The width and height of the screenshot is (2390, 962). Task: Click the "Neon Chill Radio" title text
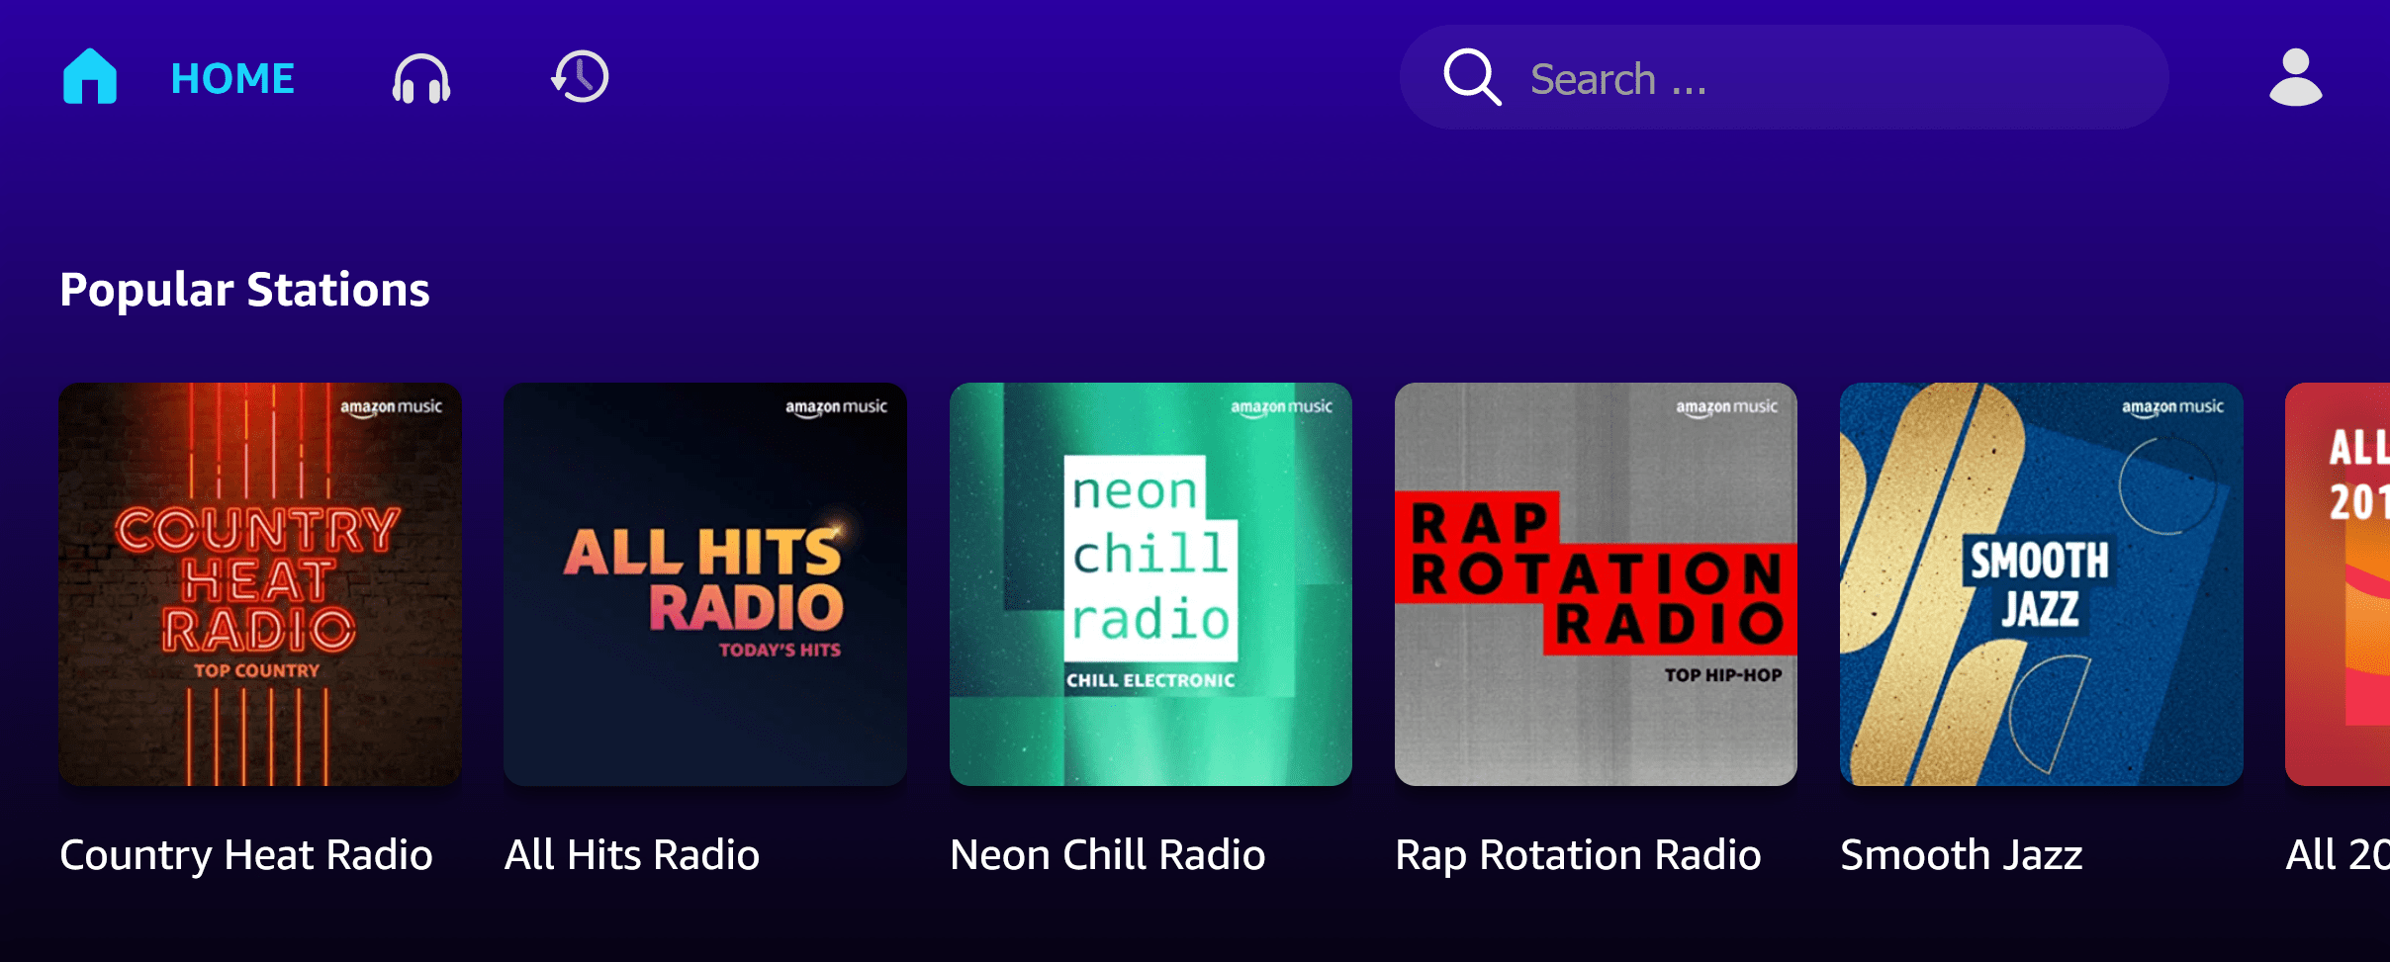click(x=1108, y=854)
